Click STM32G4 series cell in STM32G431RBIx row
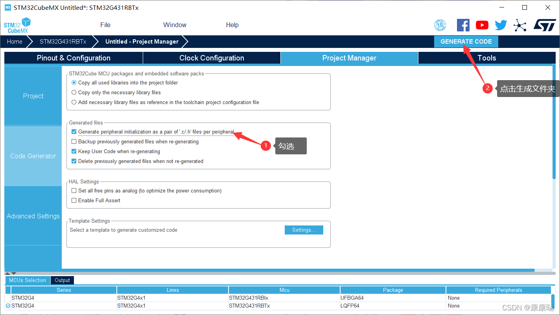Viewport: 560px width, 315px height. tap(64, 298)
